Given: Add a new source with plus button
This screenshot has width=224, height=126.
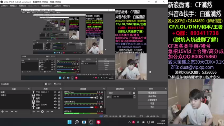Looking at the screenshot, I should pyautogui.click(x=34, y=111).
